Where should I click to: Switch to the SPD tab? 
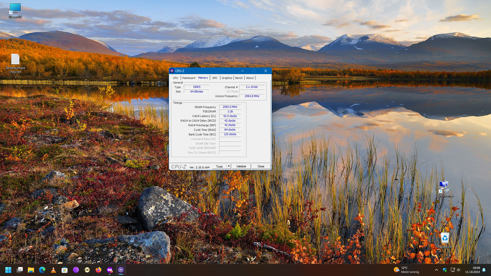tap(215, 78)
